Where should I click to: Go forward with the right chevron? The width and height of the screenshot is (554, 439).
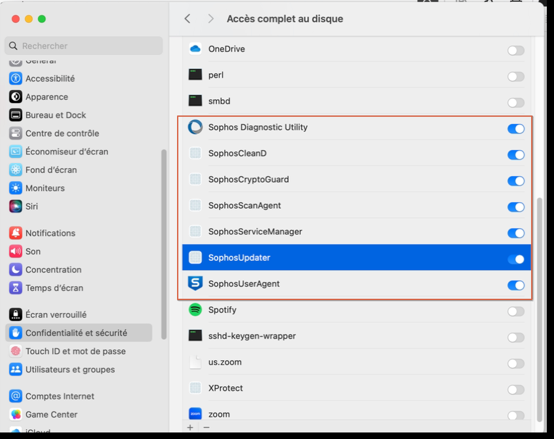(x=210, y=19)
